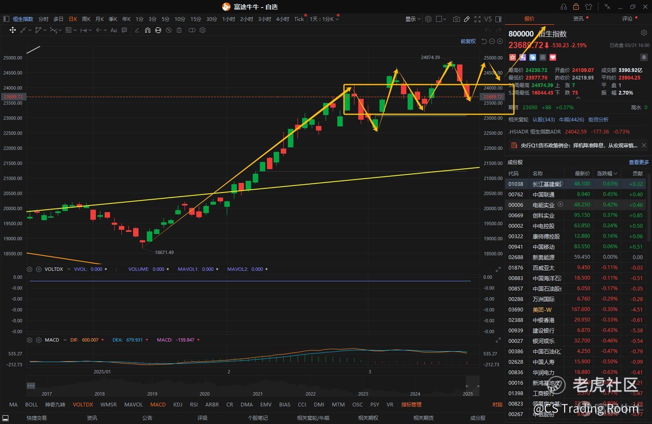Open customer service headphone icon
652x424 pixels.
click(x=564, y=7)
